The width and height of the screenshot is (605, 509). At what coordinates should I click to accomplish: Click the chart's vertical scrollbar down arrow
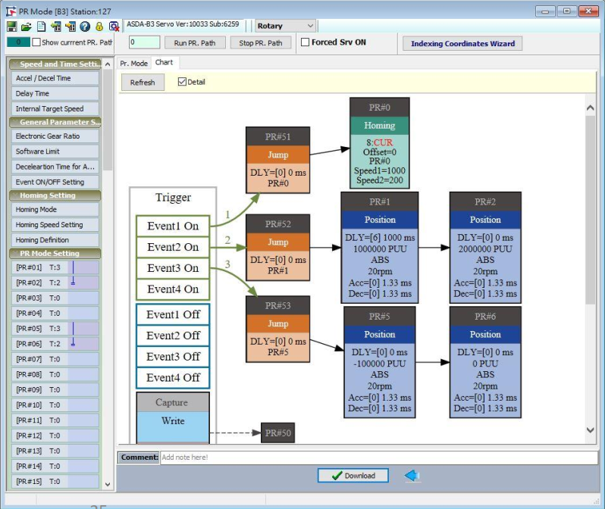591,430
